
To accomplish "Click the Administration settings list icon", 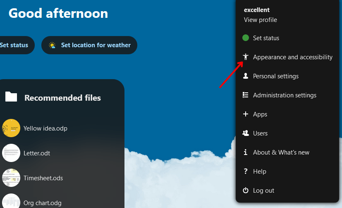I will point(246,95).
